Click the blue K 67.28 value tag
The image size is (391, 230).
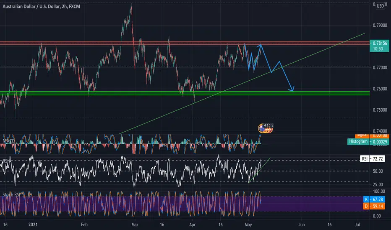374,199
